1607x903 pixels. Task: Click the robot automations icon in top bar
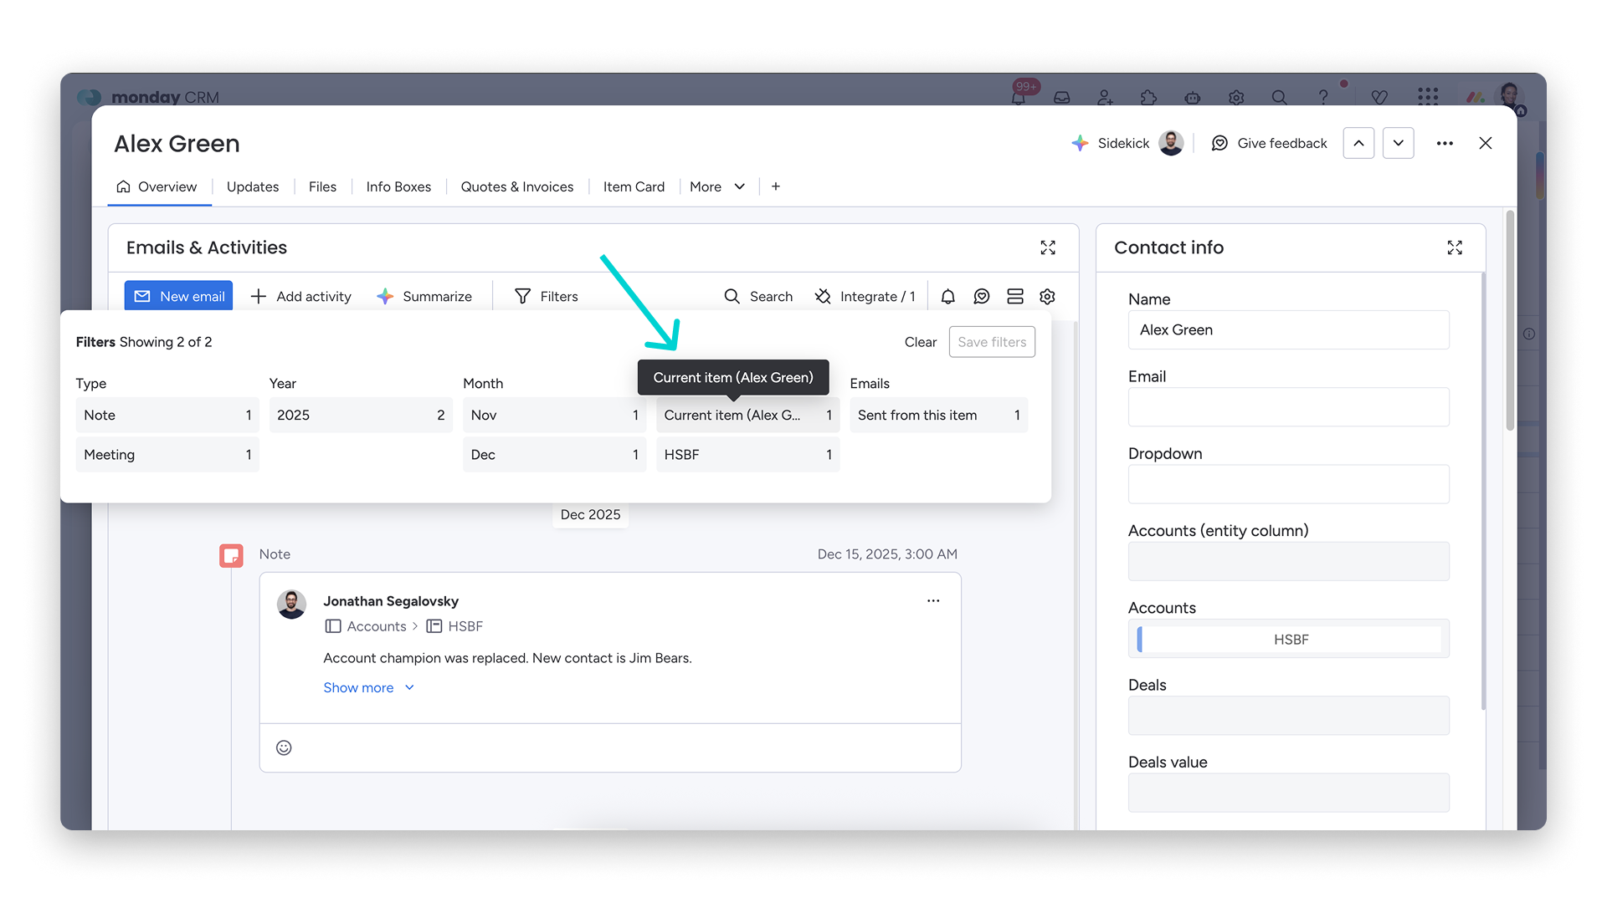[1193, 98]
